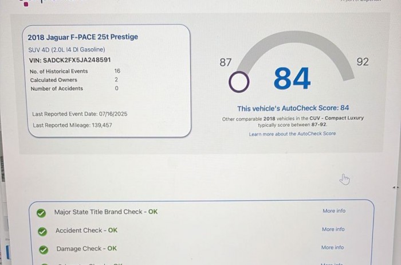Click the logo icon at top left
This screenshot has height=265, width=401.
tap(25, 3)
